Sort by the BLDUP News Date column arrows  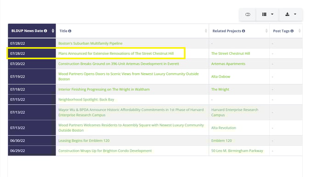point(53,31)
